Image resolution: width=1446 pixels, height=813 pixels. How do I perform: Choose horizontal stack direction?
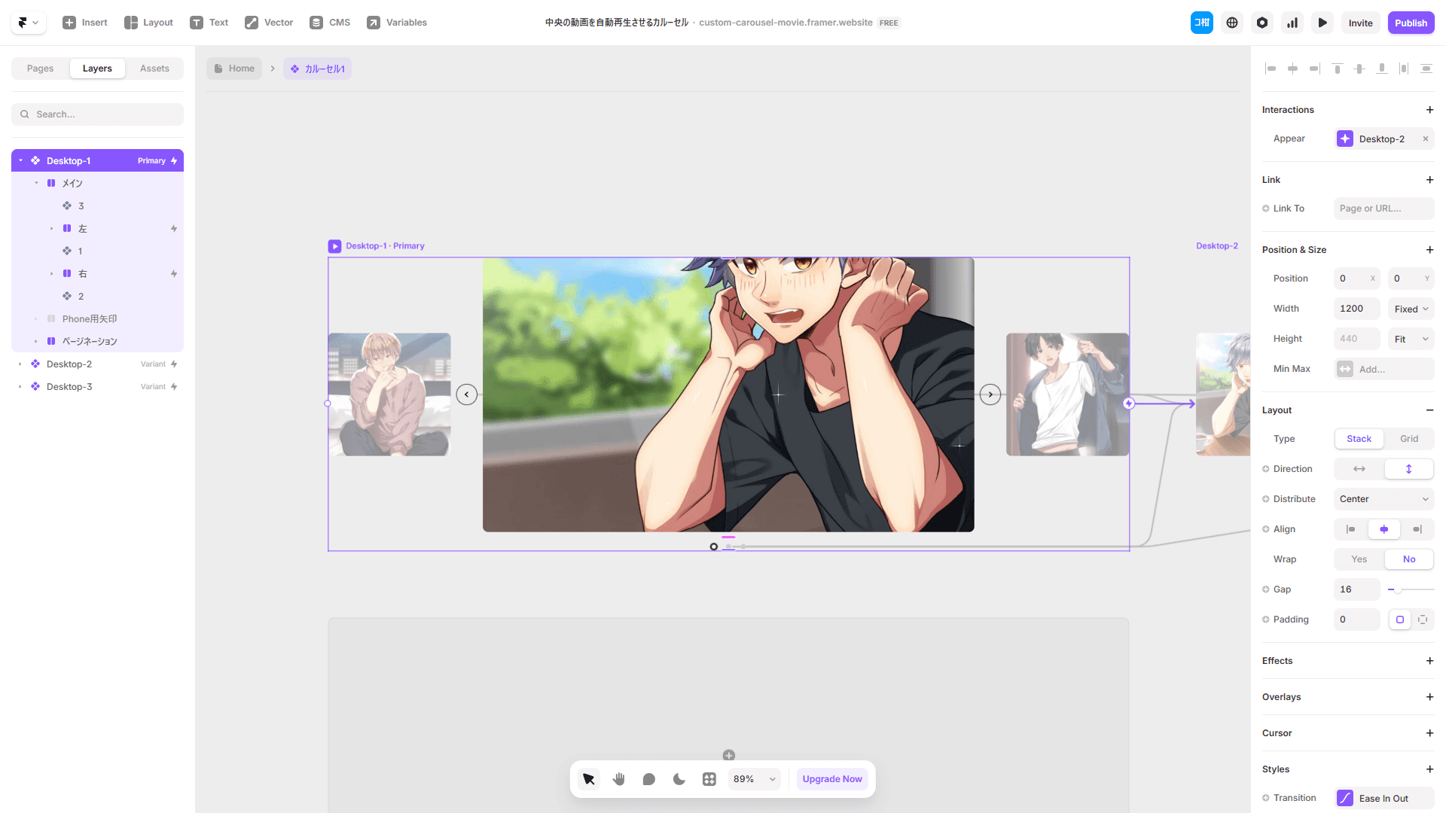point(1359,469)
